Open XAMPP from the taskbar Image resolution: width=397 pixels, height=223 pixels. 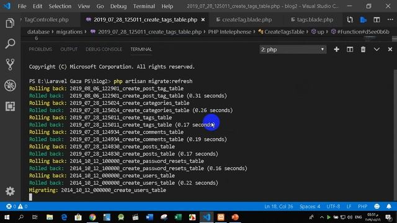coord(221,217)
